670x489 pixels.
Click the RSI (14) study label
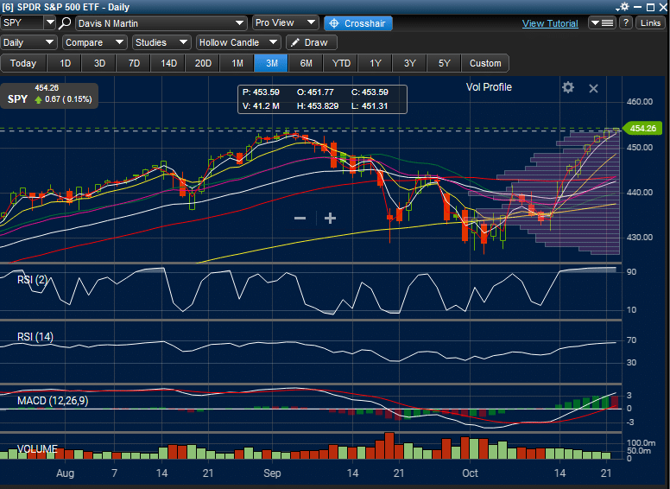coord(35,337)
